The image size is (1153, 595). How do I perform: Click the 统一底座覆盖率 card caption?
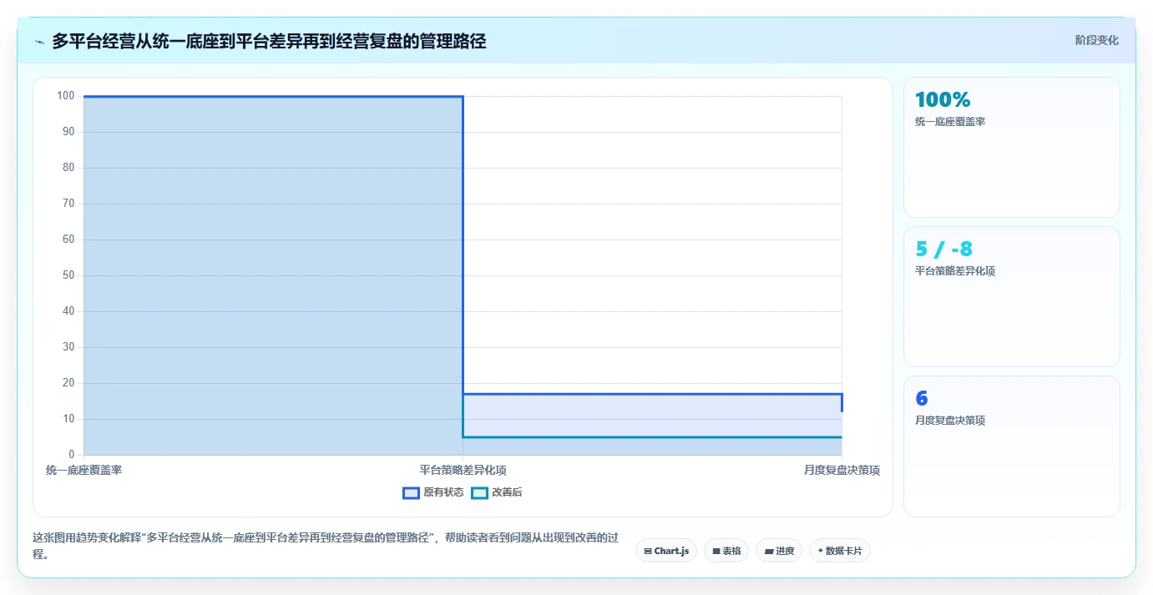(x=950, y=122)
